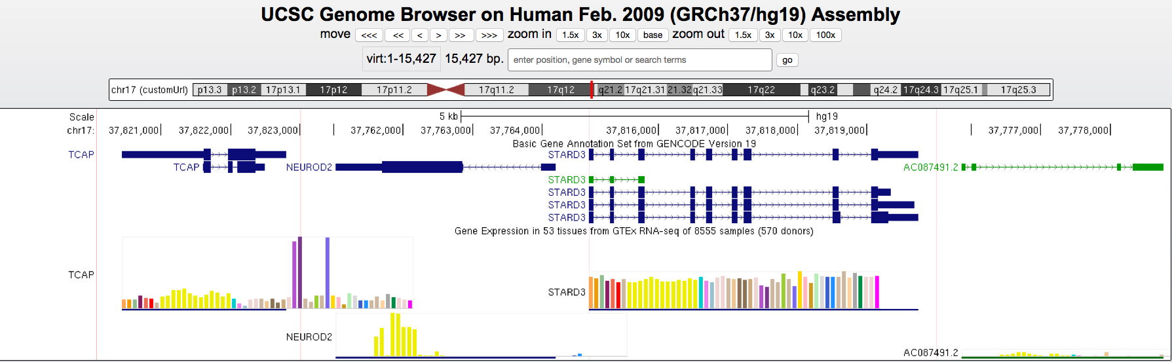Screen dimensions: 1172x362
Task: Zoom in by 3x
Action: point(597,35)
